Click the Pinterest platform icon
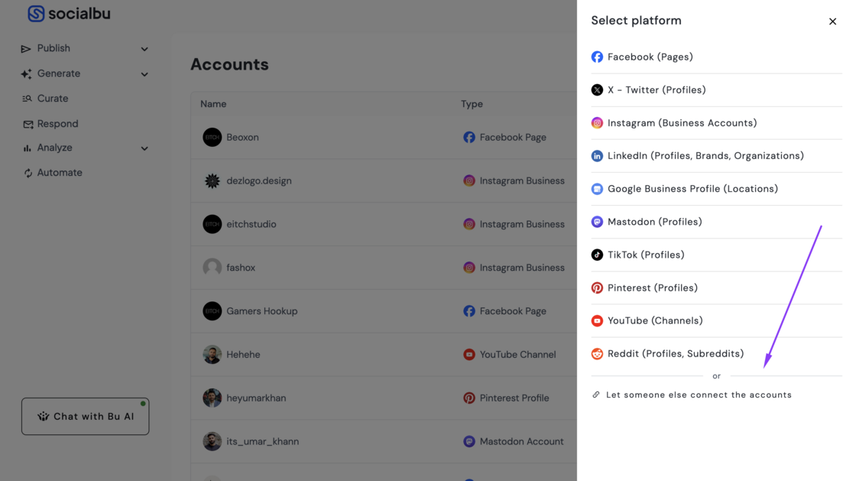 597,288
